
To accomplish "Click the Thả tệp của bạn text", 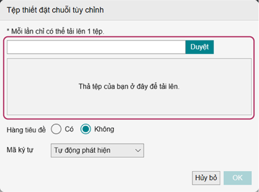I will 129,87.
